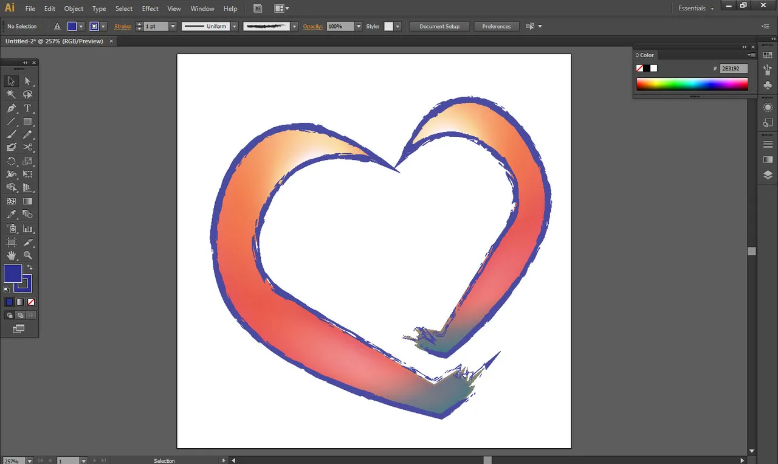Screen dimensions: 778x464
Task: Open the Opacity percentage dropdown
Action: (x=359, y=26)
